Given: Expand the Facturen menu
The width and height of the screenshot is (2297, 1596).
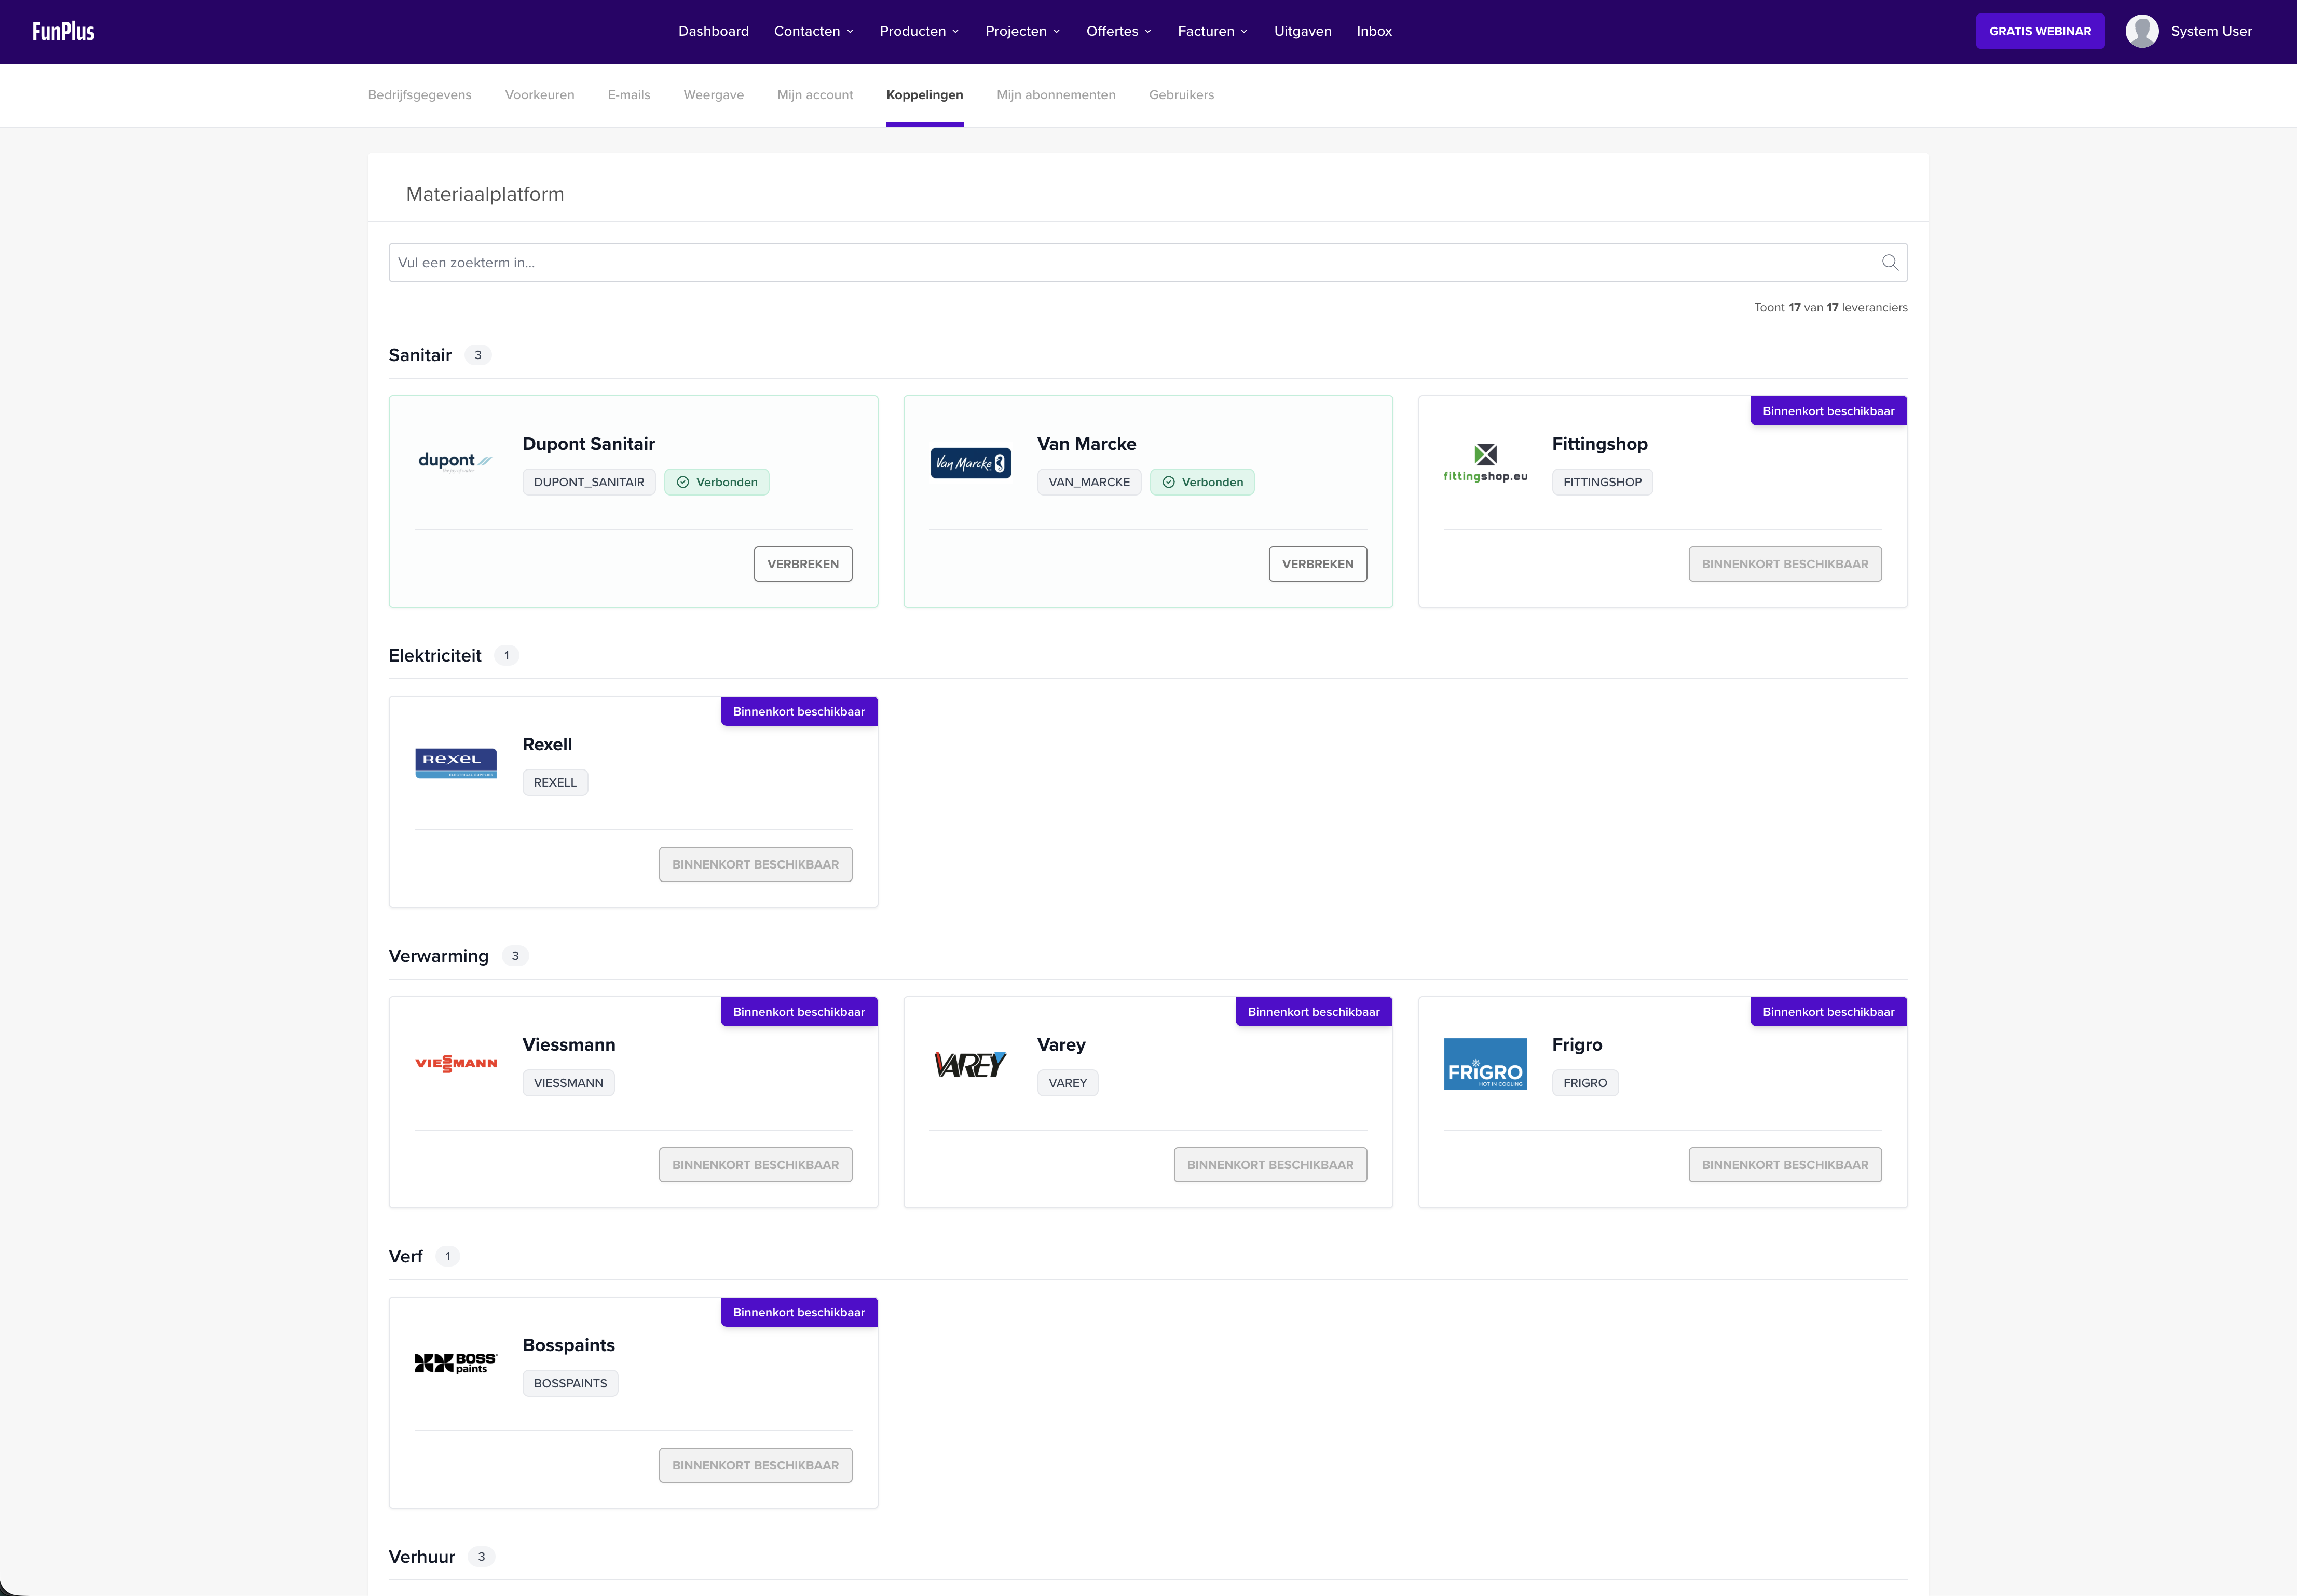Looking at the screenshot, I should pos(1212,31).
